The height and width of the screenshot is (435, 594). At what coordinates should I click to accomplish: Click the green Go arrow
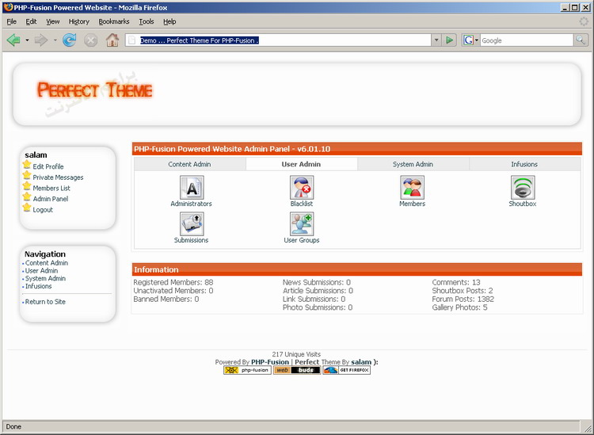pos(449,40)
